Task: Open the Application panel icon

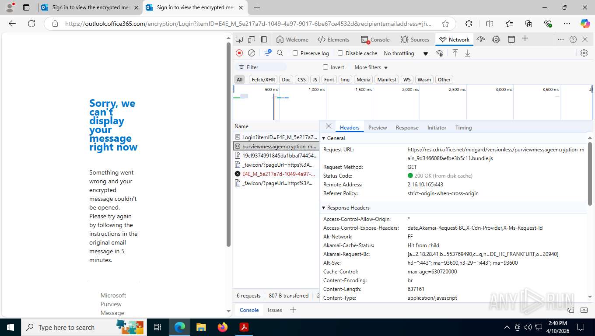Action: coord(511,39)
